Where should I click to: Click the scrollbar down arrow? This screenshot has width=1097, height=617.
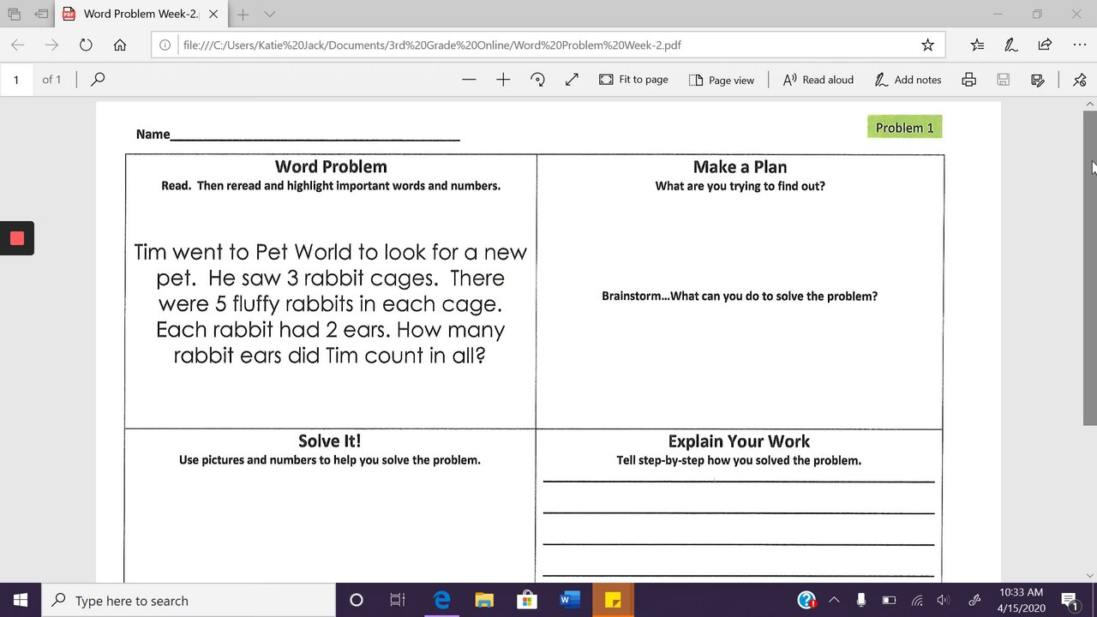tap(1090, 575)
